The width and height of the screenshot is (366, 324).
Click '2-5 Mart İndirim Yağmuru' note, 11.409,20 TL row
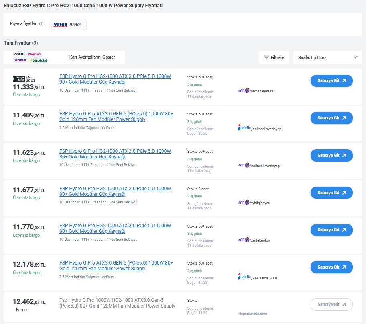click(86, 128)
